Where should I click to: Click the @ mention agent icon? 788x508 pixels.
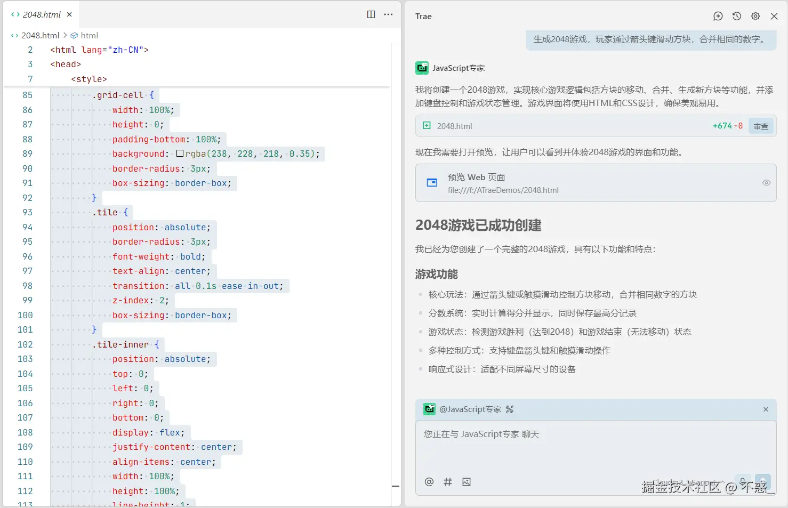(x=429, y=482)
